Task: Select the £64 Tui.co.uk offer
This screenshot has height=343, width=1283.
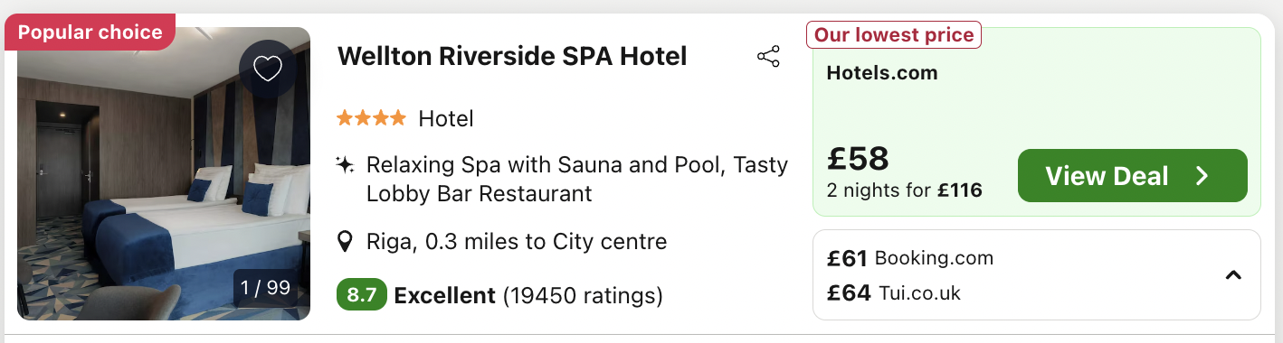Action: 894,292
